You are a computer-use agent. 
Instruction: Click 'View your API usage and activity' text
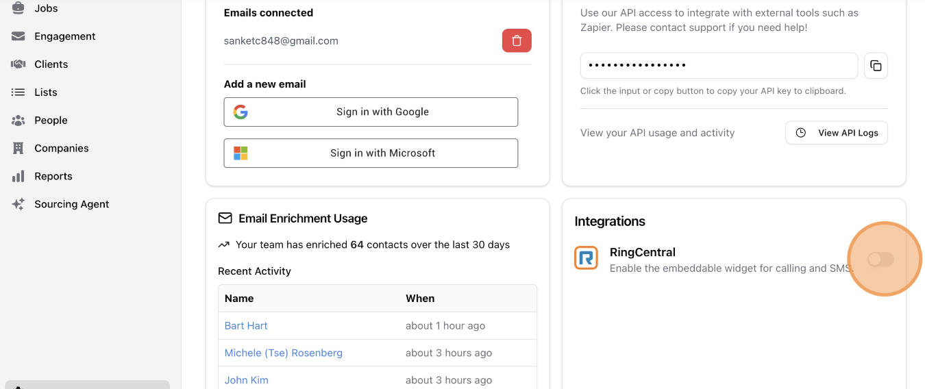tap(657, 133)
